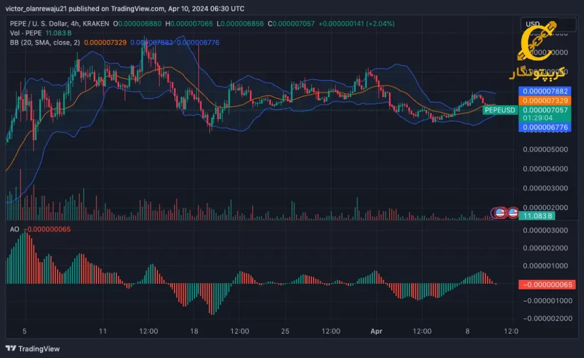The width and height of the screenshot is (584, 358).
Task: Click the high price value 0.000007065
Action: (192, 24)
